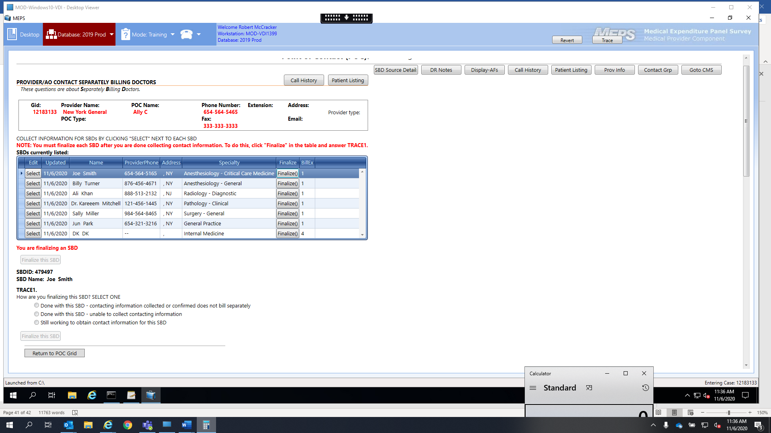Click the zoom slider in Word status bar

(728, 413)
